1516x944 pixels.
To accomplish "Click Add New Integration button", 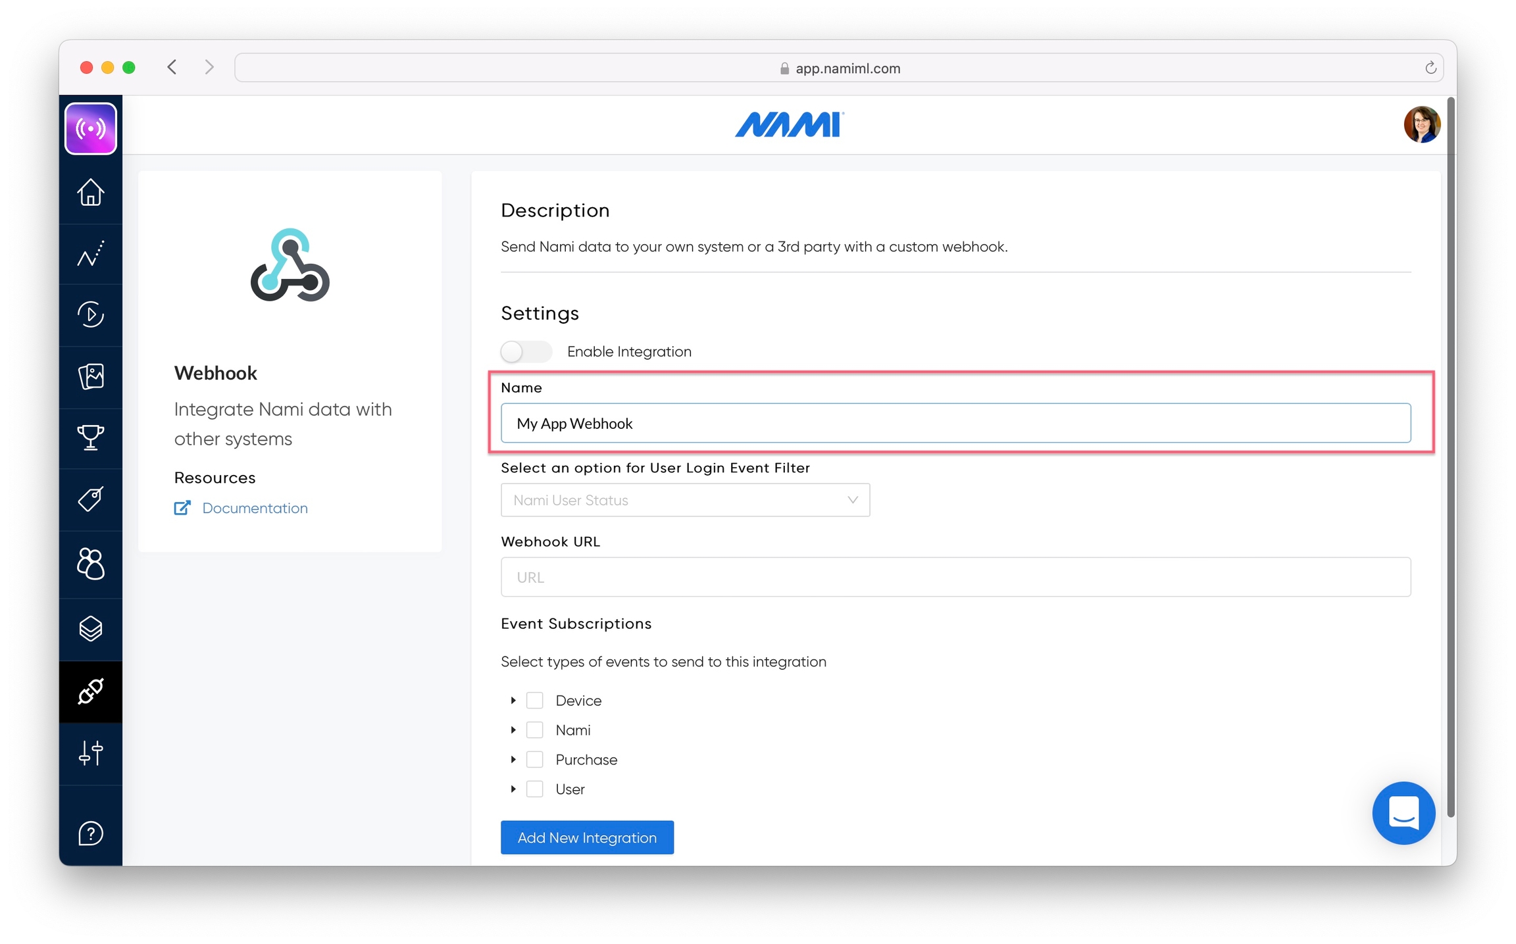I will [x=587, y=837].
